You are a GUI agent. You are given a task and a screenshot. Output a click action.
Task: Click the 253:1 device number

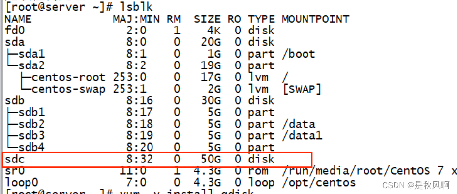129,89
